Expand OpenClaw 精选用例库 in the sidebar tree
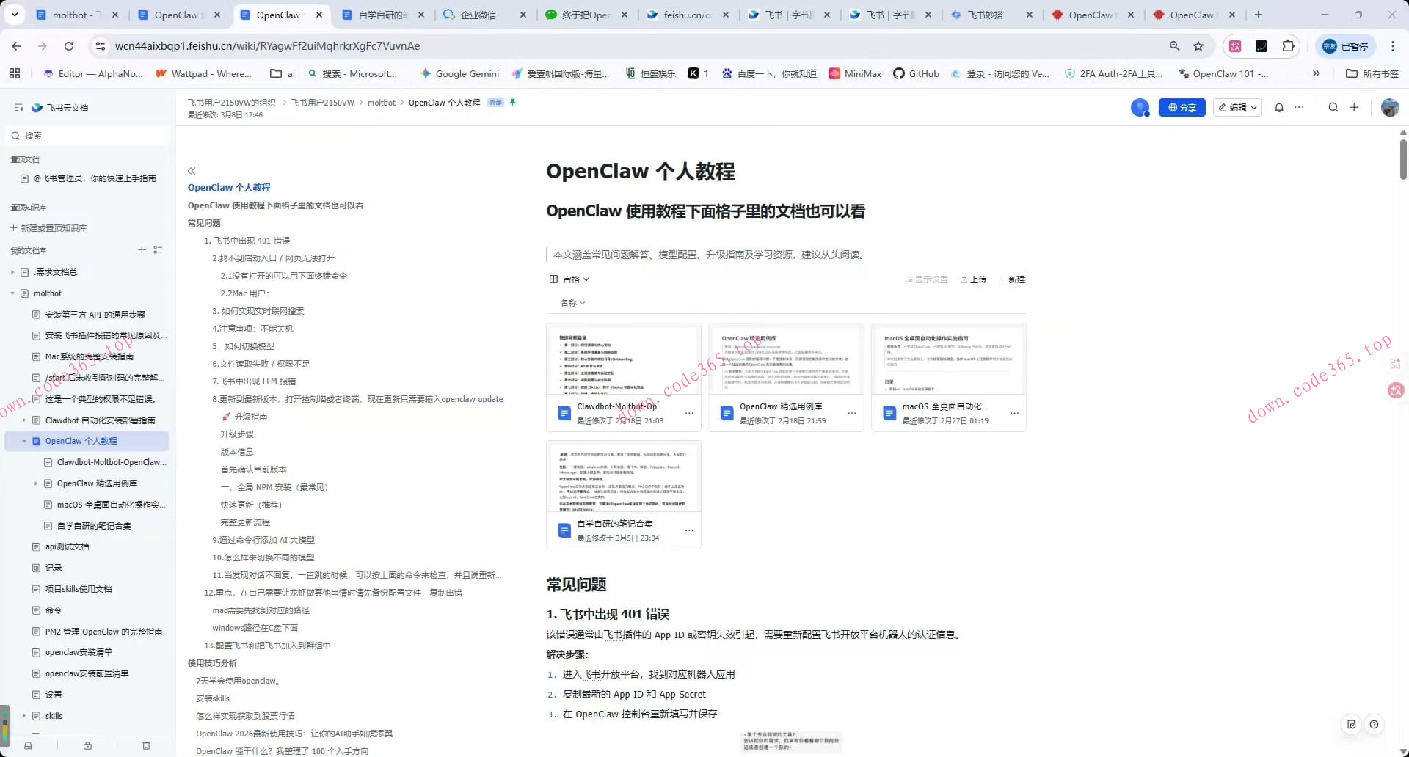Viewport: 1409px width, 757px height. coord(35,483)
